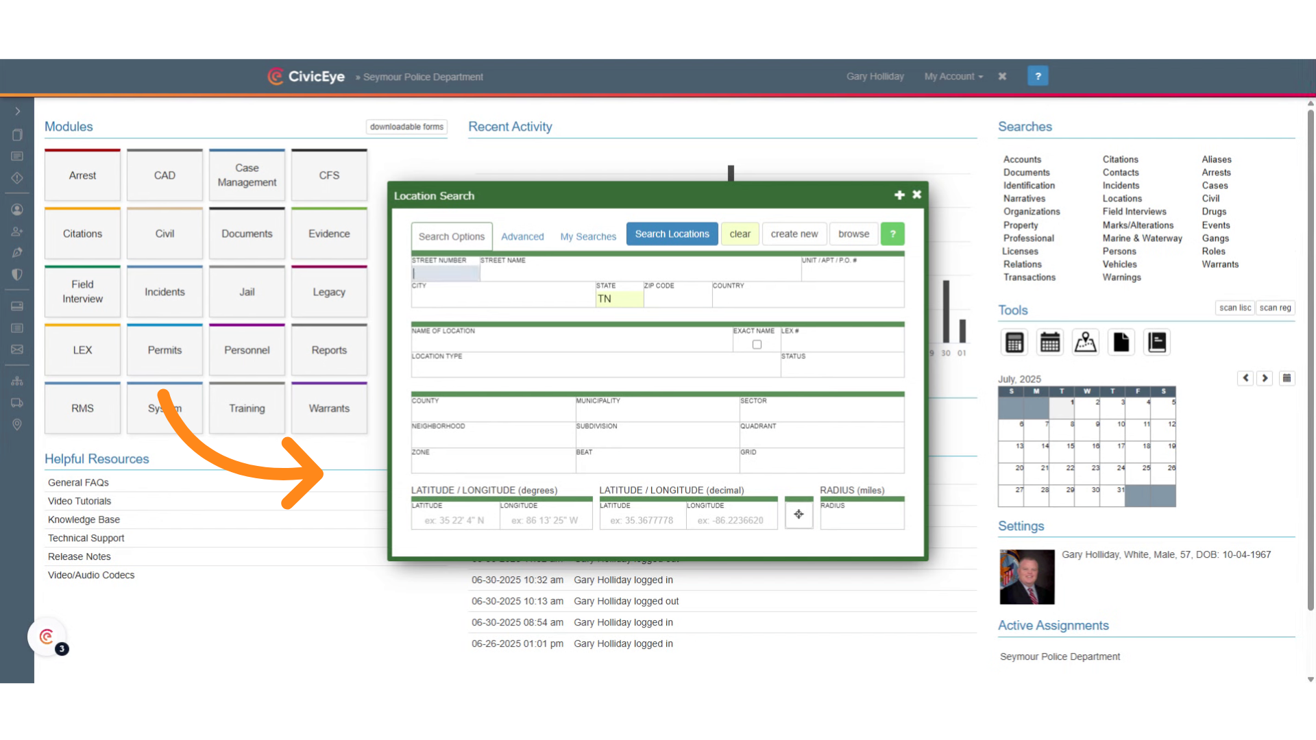The height and width of the screenshot is (740, 1316).
Task: Open the map marker tool
Action: [1086, 342]
